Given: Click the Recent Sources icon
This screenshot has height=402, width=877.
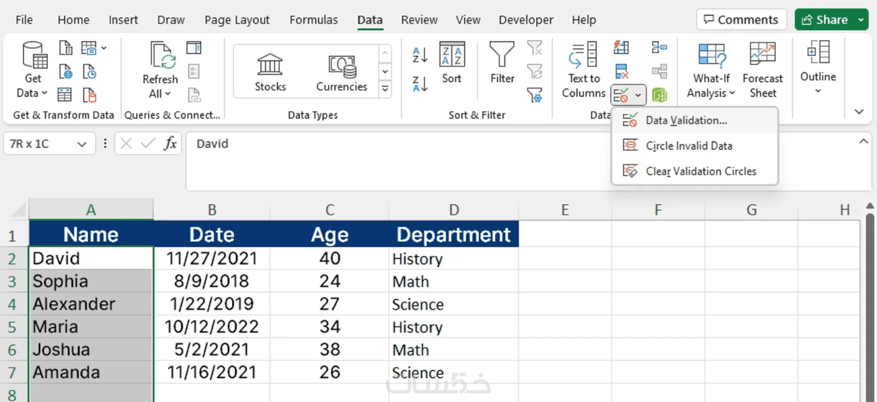Looking at the screenshot, I should tap(89, 71).
